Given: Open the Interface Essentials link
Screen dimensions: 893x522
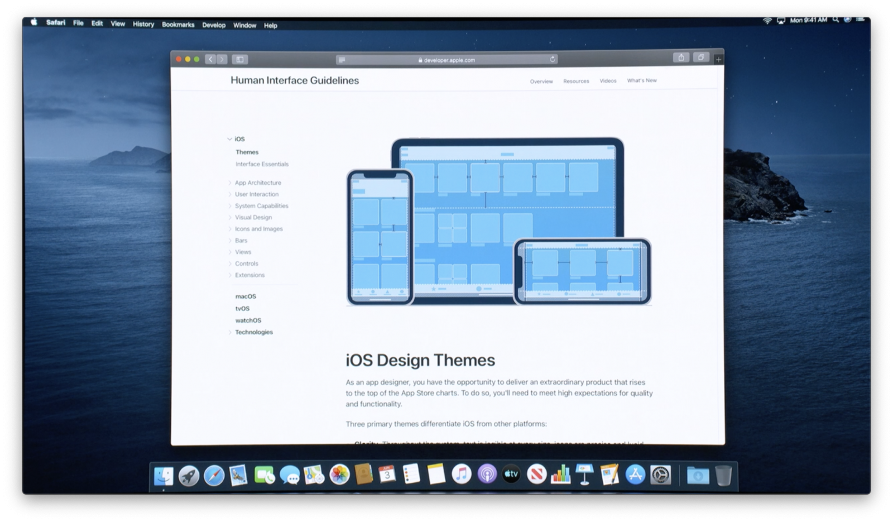Looking at the screenshot, I should (x=262, y=164).
